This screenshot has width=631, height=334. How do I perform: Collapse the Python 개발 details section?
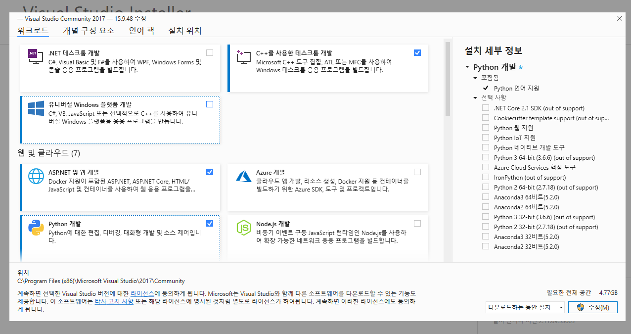pyautogui.click(x=467, y=67)
